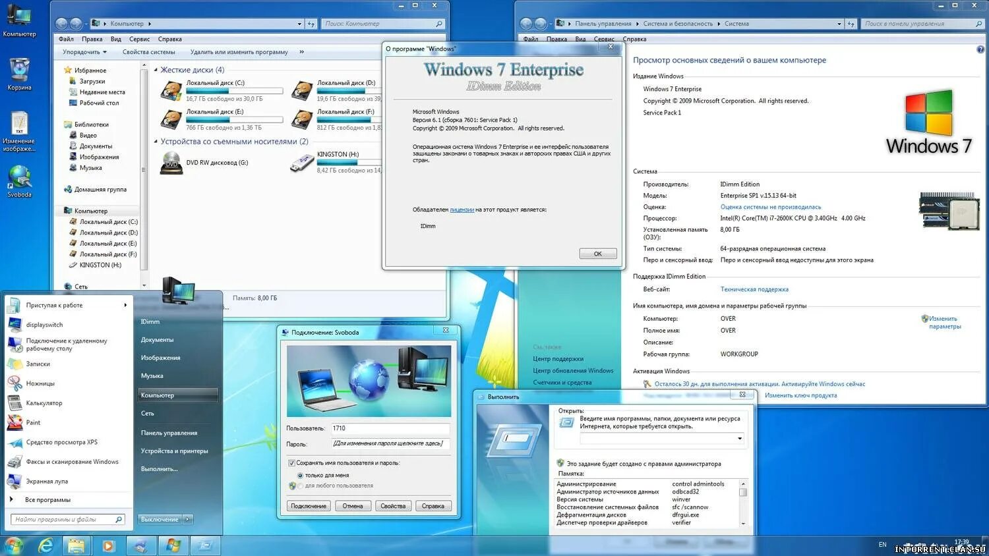Open Калькулятор from Start menu
This screenshot has height=556, width=989.
[44, 403]
